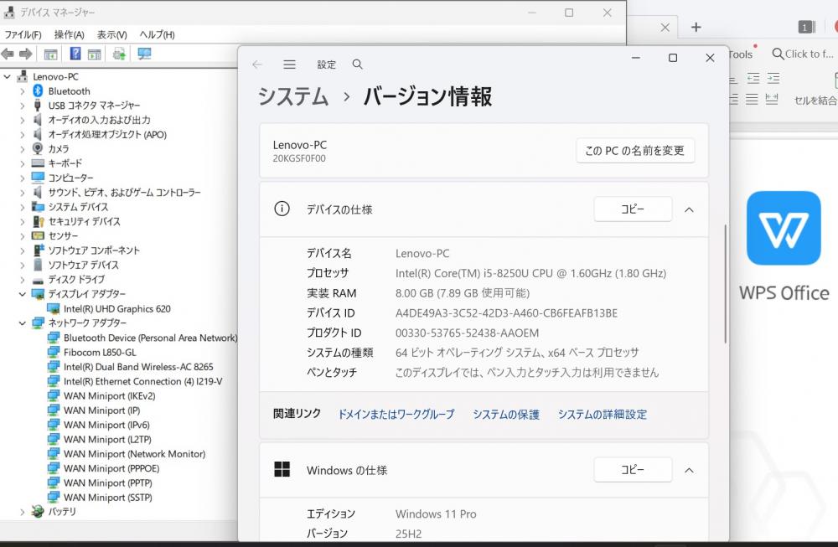Viewport: 838px width, 547px height.
Task: Collapse the ネットワーク アダプター tree node
Action: [x=23, y=323]
